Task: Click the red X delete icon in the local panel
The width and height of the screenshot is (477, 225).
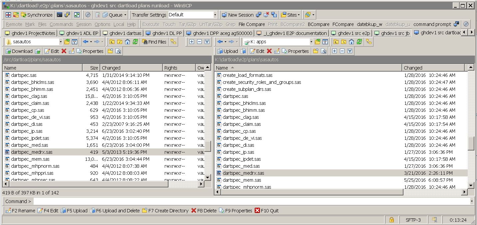Action: pos(269,51)
